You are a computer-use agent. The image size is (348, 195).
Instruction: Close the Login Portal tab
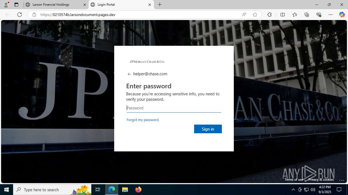pos(150,5)
